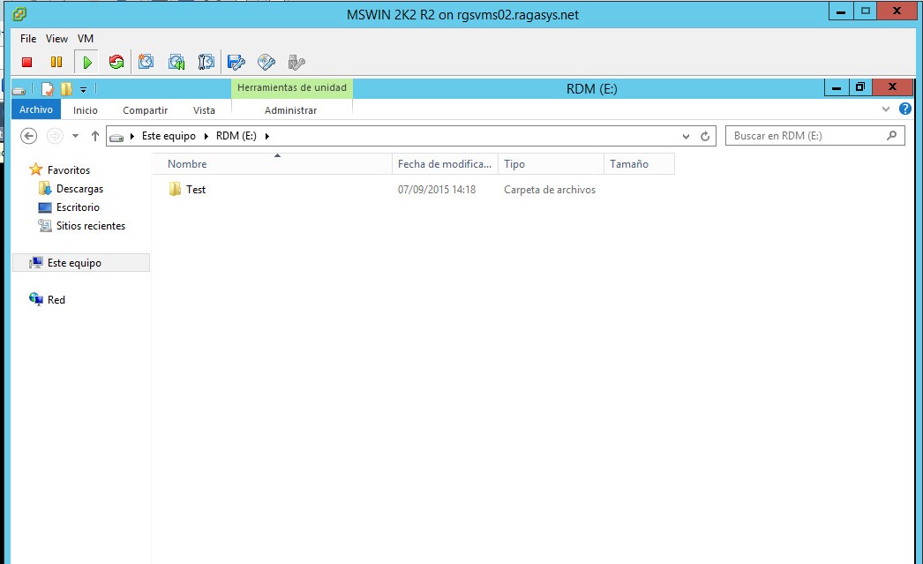The height and width of the screenshot is (564, 923).
Task: Open the address bar location dropdown
Action: (687, 135)
